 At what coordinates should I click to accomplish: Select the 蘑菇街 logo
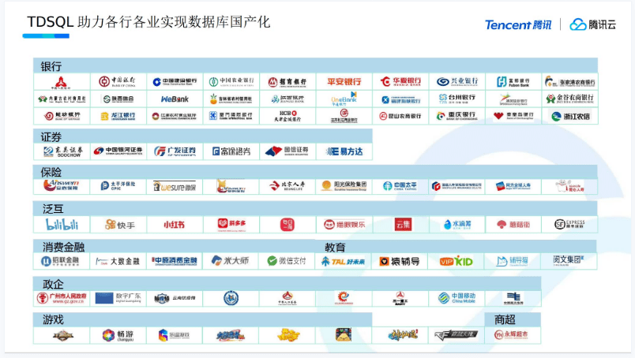[513, 225]
